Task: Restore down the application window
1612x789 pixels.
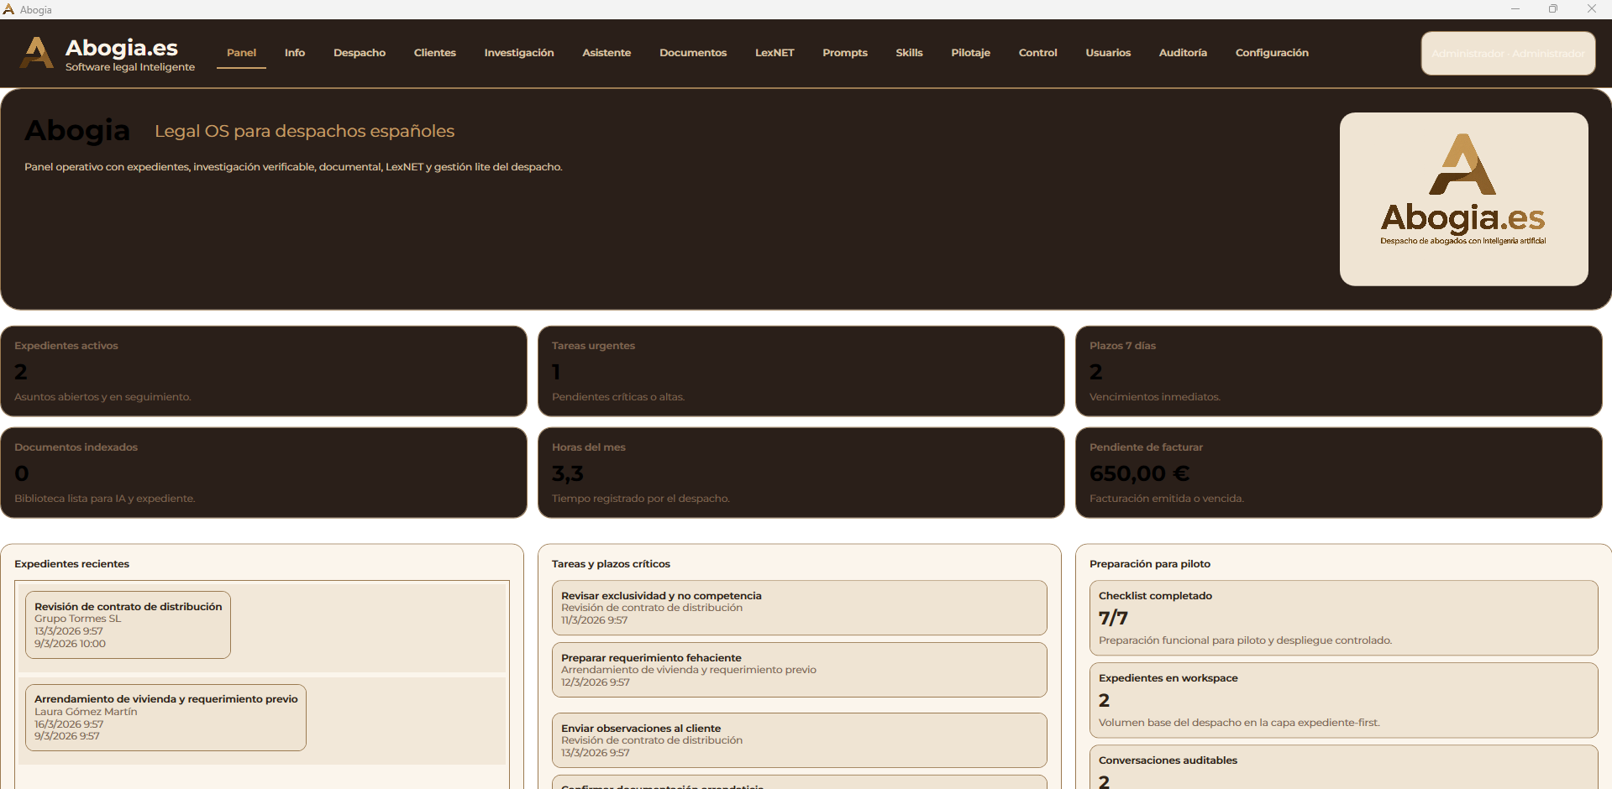Action: tap(1552, 9)
